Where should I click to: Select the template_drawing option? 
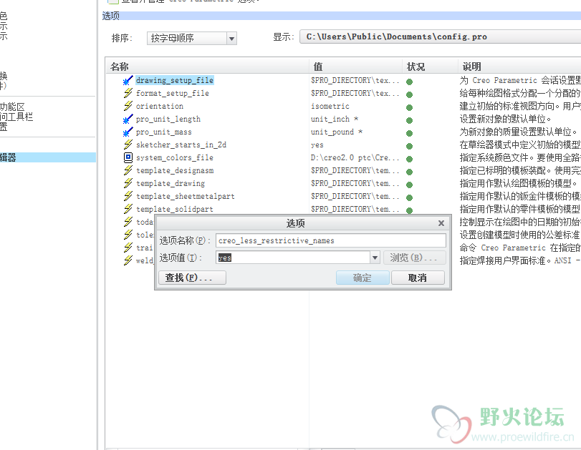(171, 184)
